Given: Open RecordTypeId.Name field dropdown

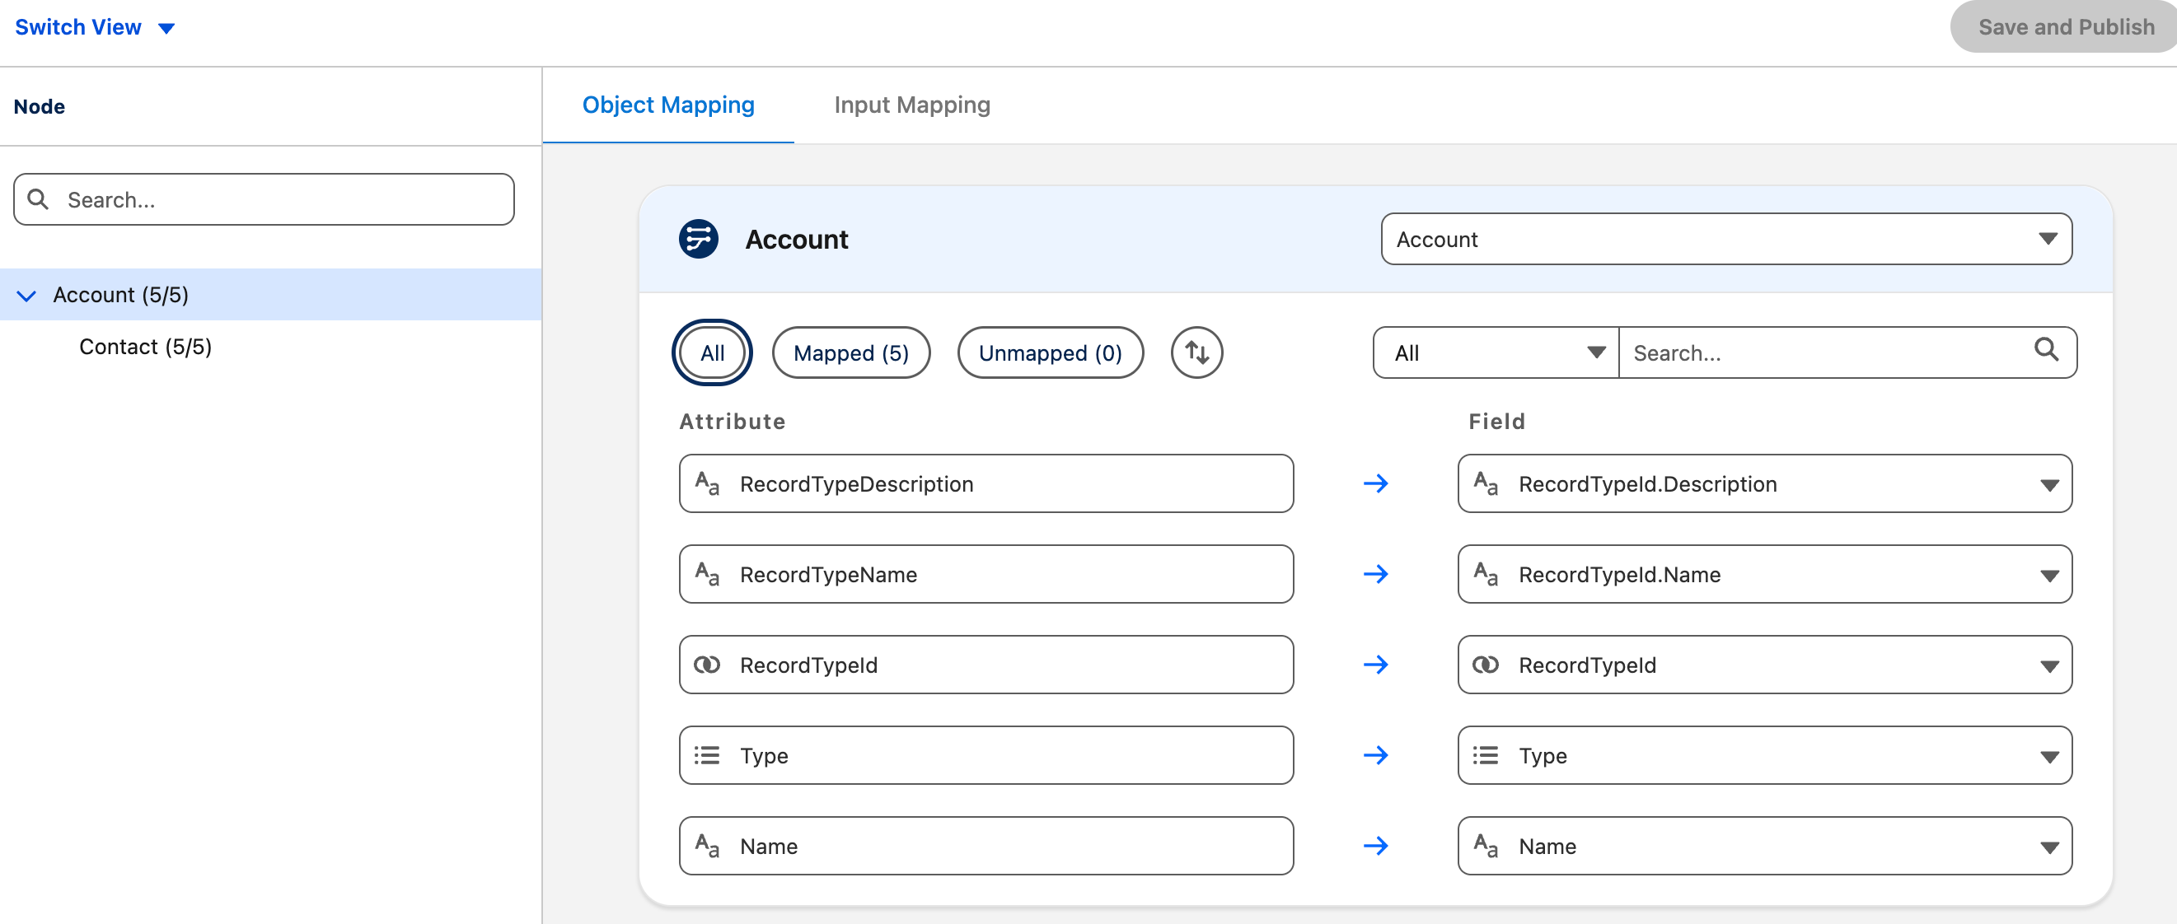Looking at the screenshot, I should pos(1764,574).
